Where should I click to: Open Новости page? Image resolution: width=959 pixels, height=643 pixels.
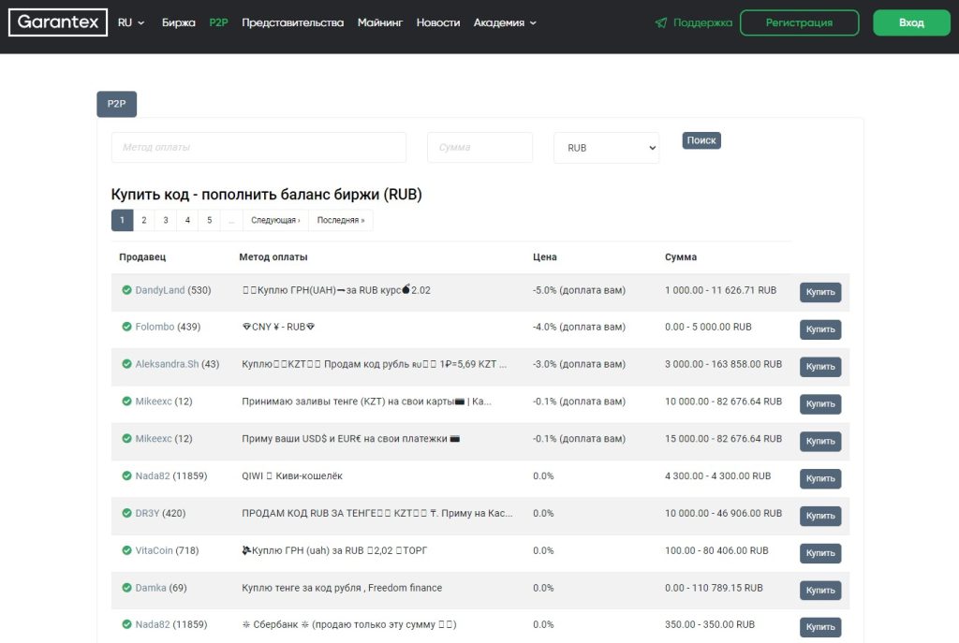point(438,22)
